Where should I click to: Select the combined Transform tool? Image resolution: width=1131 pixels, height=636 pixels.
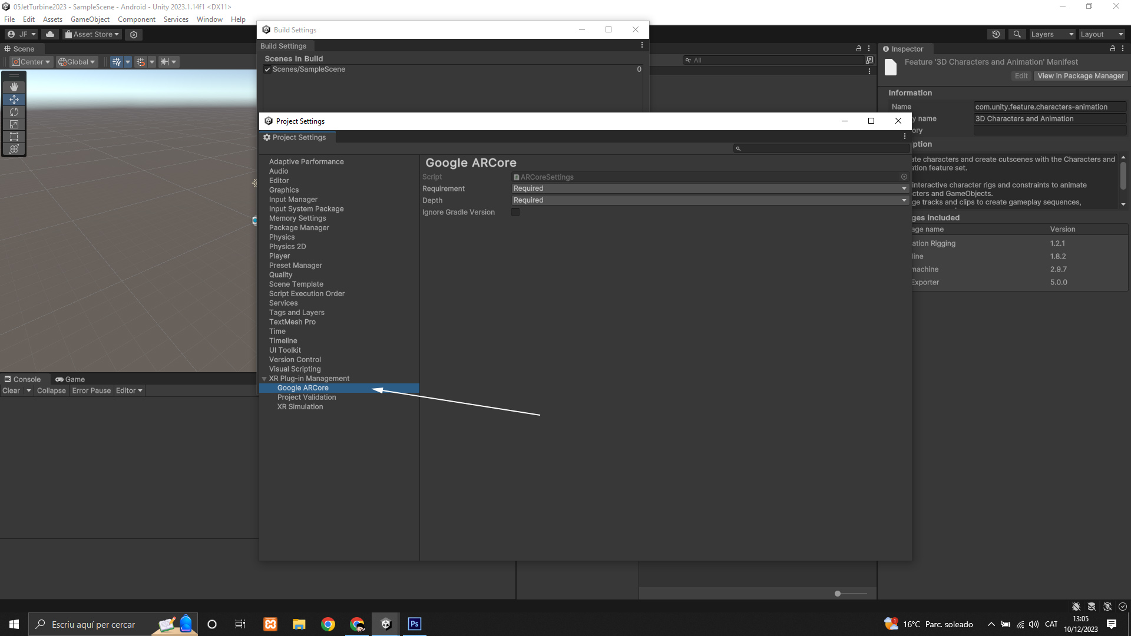(14, 149)
